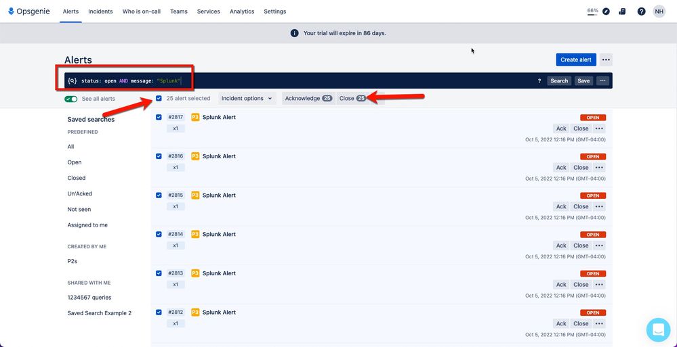Select the Assigned to me saved search
Image resolution: width=677 pixels, height=347 pixels.
pyautogui.click(x=87, y=225)
